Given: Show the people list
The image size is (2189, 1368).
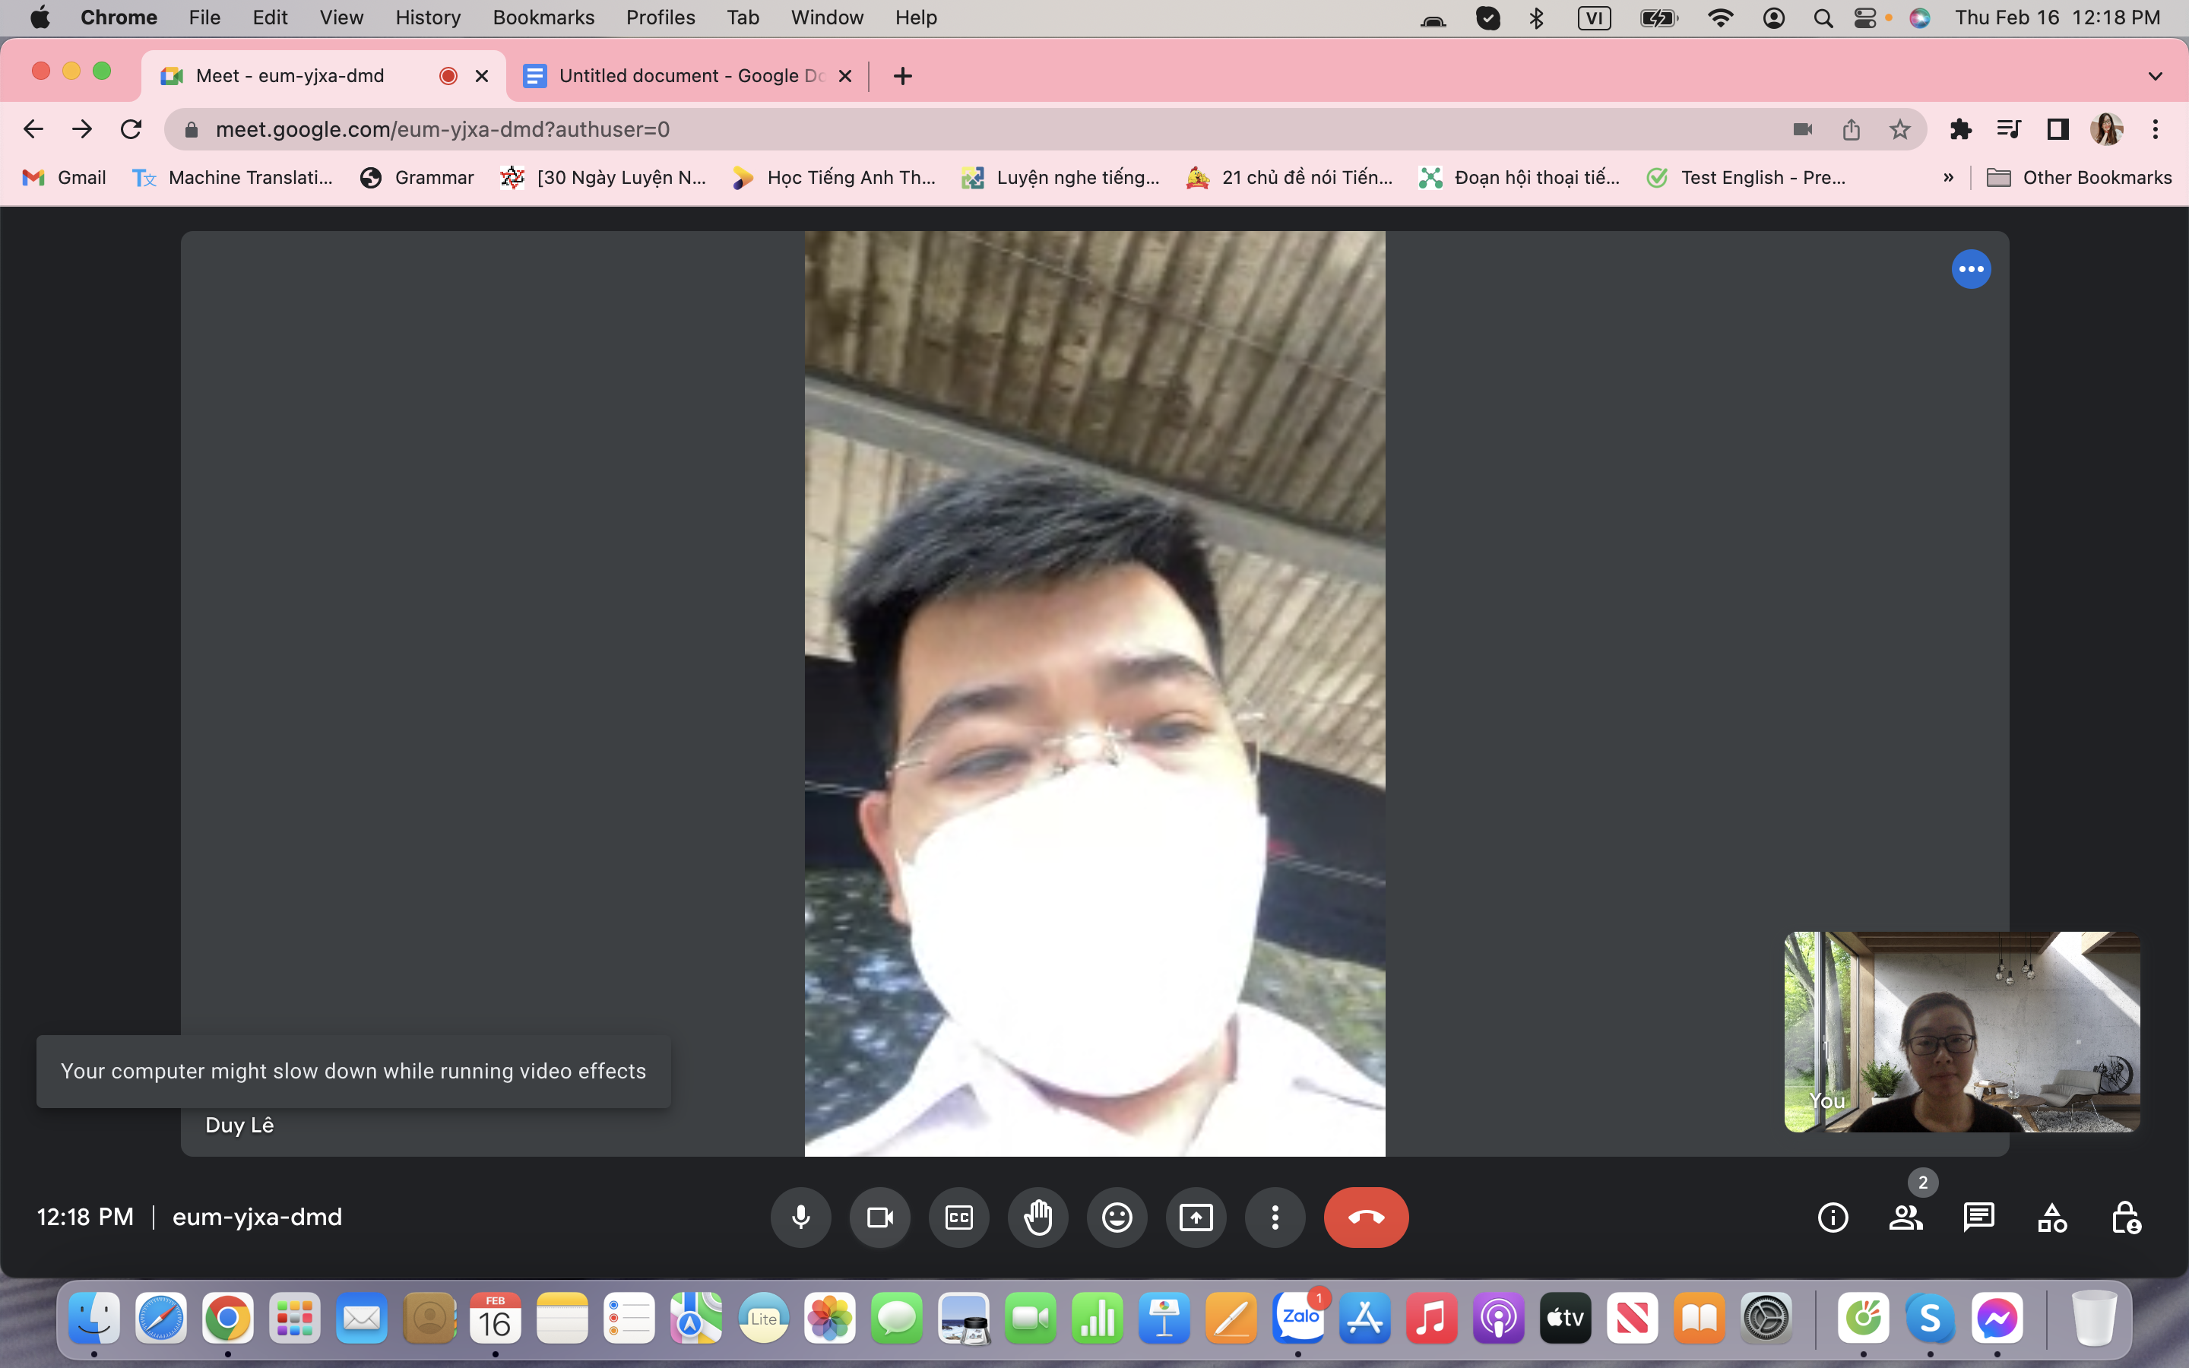Looking at the screenshot, I should pyautogui.click(x=1906, y=1217).
